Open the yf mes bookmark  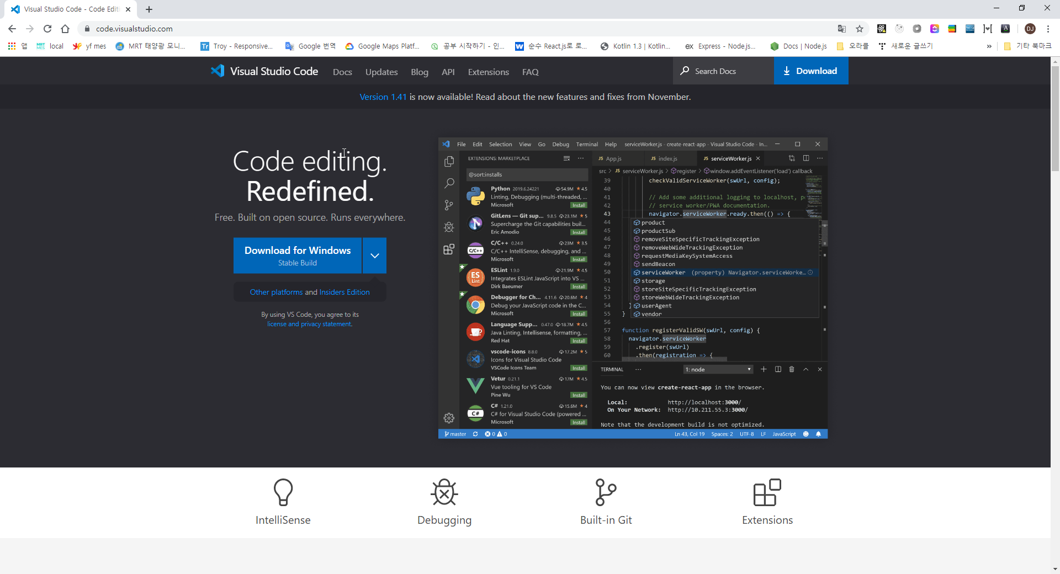(89, 46)
